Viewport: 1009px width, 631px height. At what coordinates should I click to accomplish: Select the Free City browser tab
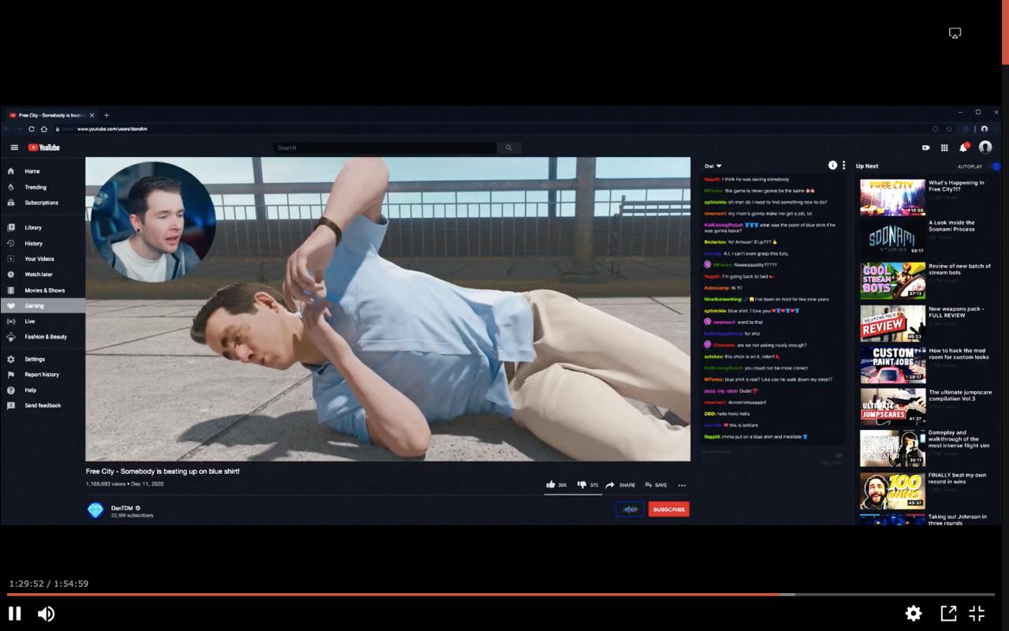tap(51, 115)
